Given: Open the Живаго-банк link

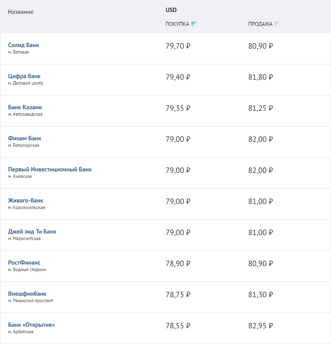Looking at the screenshot, I should point(26,201).
